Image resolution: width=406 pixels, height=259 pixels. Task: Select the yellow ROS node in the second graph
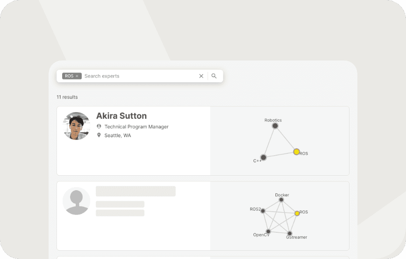coord(297,213)
